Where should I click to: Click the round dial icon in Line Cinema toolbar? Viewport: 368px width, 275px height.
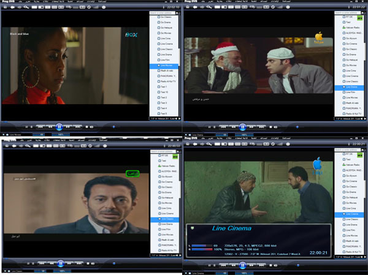coord(273,144)
